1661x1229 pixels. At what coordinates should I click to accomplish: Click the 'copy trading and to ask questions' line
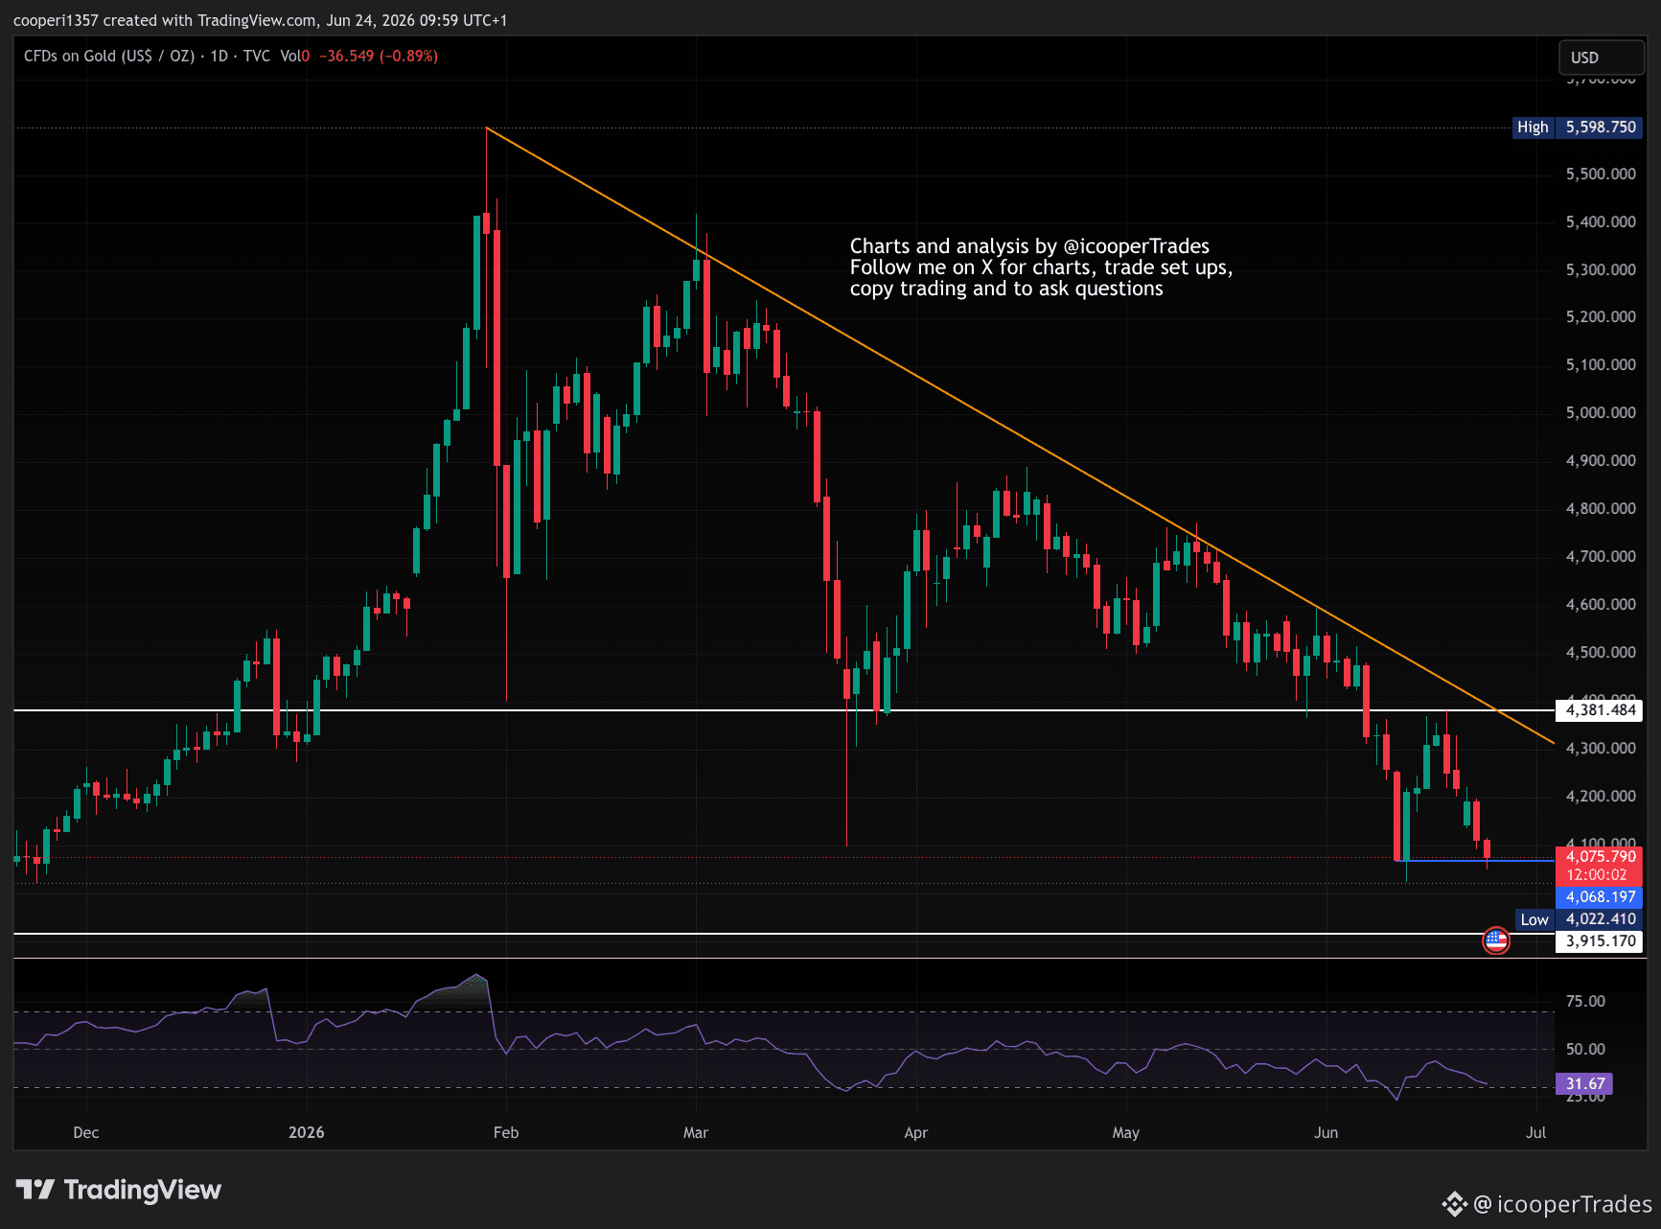(x=1006, y=289)
